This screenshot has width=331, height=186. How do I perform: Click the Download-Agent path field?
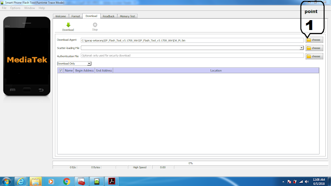coord(192,40)
